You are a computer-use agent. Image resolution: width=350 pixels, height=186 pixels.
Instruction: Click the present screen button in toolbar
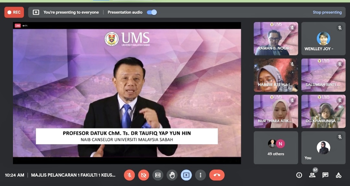pyautogui.click(x=186, y=175)
